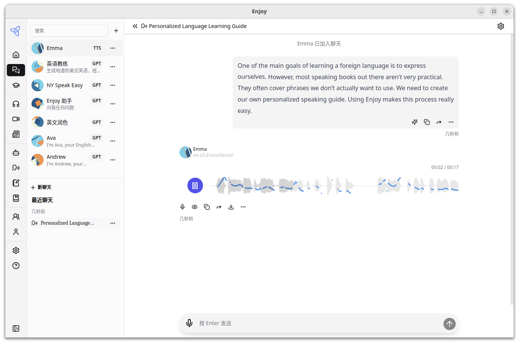Open the Bot assistant sidebar section
This screenshot has height=344, width=519.
click(16, 153)
